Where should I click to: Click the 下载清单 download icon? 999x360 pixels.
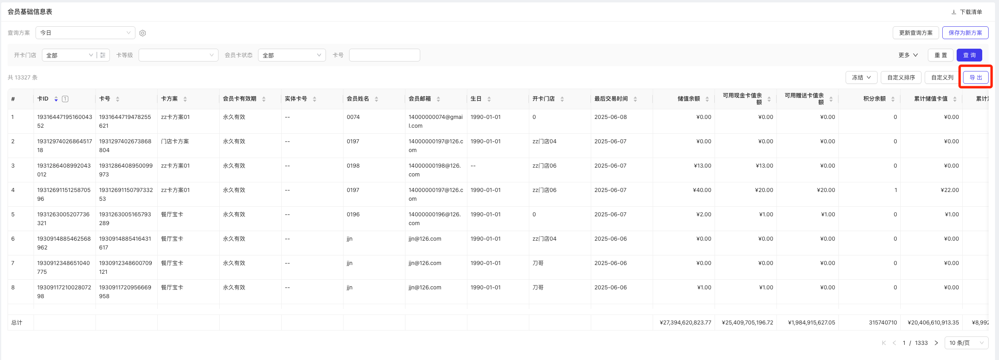point(954,12)
